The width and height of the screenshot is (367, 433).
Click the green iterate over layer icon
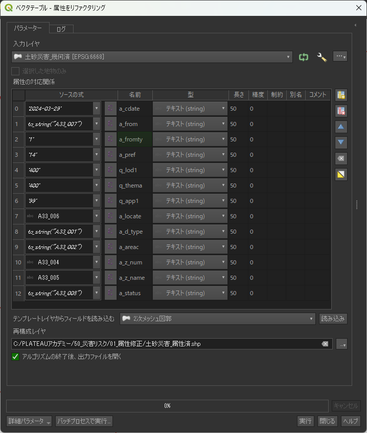(x=303, y=57)
